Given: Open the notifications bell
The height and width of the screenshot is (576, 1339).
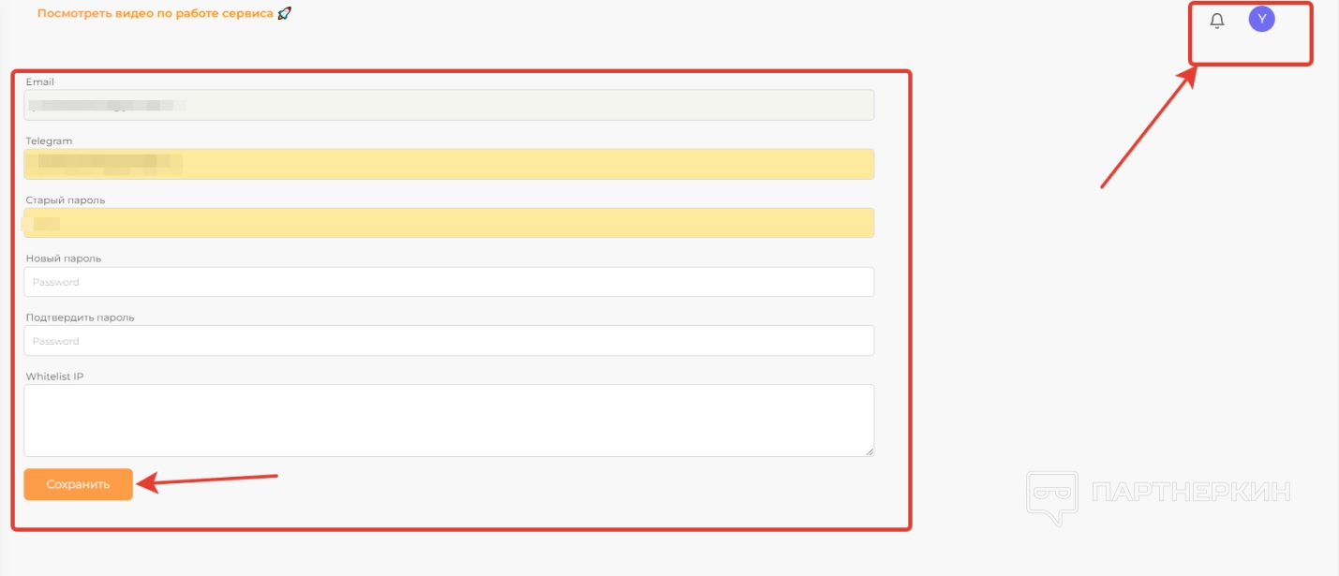Looking at the screenshot, I should (1217, 21).
